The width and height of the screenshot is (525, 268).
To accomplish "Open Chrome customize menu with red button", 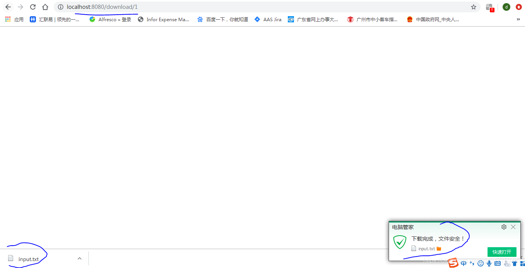I will [518, 7].
